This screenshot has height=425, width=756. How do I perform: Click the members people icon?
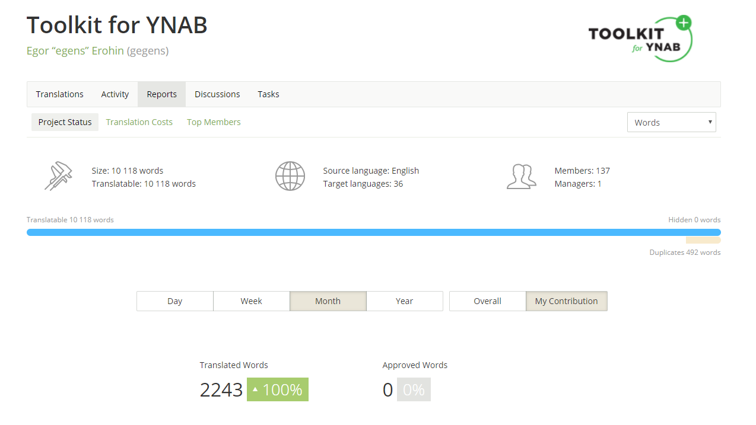[521, 177]
